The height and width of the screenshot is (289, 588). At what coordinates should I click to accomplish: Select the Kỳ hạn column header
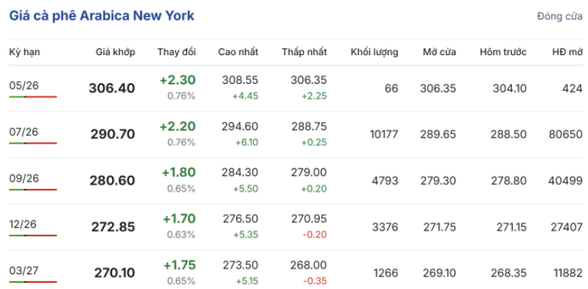[24, 52]
